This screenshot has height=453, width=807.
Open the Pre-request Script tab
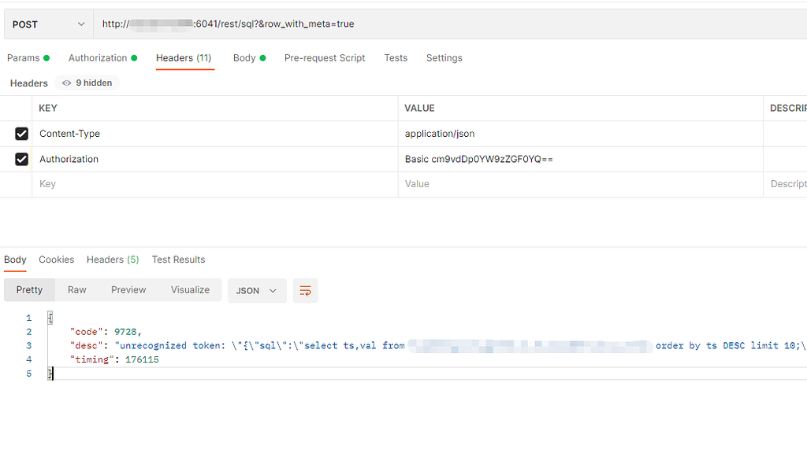click(325, 58)
